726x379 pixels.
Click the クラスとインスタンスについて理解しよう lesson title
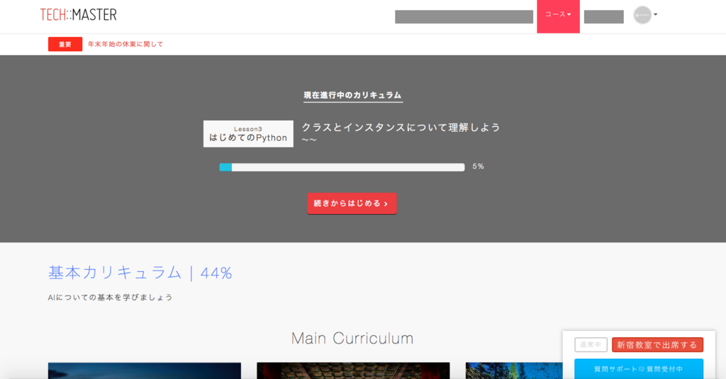pyautogui.click(x=401, y=128)
